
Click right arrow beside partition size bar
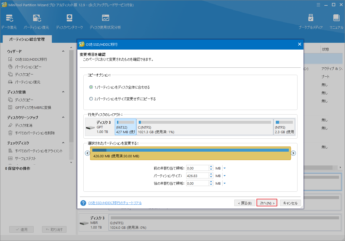pyautogui.click(x=293, y=153)
